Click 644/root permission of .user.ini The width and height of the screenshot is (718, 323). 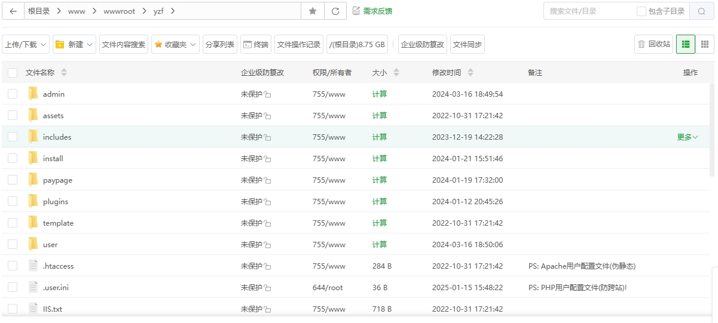pyautogui.click(x=328, y=287)
